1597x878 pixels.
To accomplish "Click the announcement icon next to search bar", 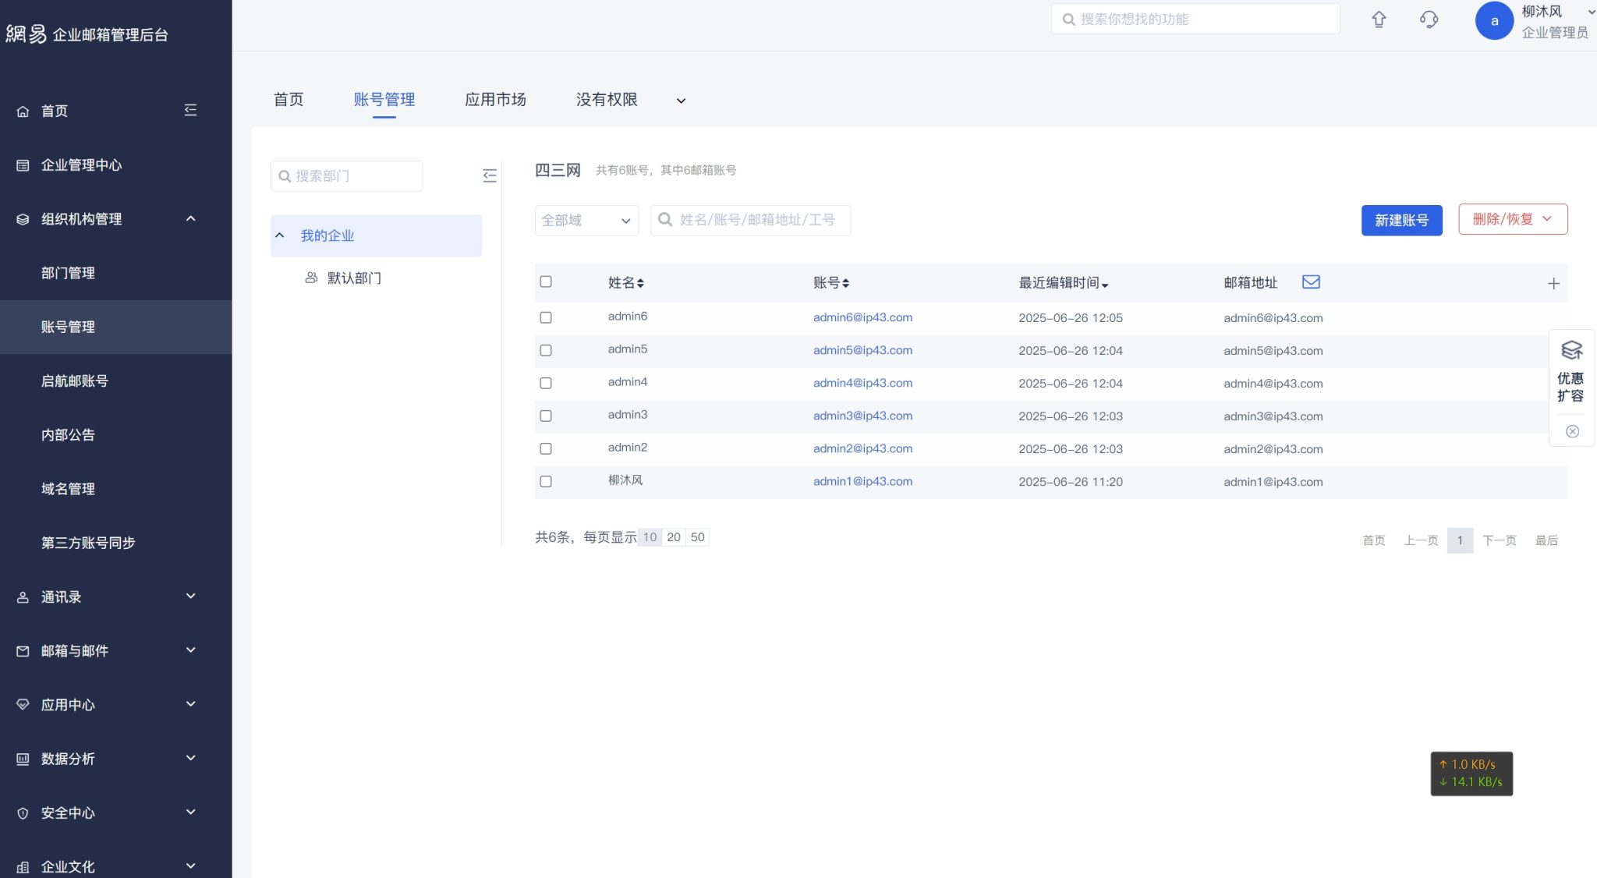I will 1379,19.
